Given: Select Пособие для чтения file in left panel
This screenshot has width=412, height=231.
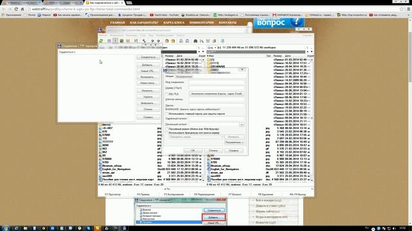Looking at the screenshot, I should tap(127, 180).
